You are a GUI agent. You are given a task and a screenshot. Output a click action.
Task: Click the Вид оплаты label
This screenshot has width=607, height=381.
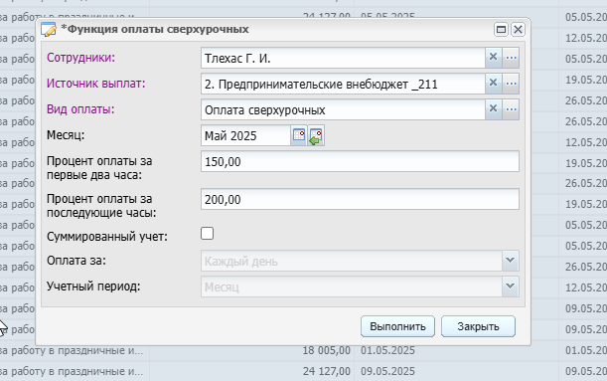click(x=80, y=109)
